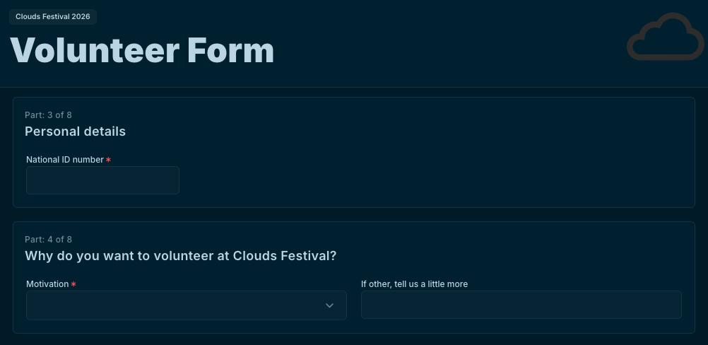
Task: Select the "If other" text field
Action: pyautogui.click(x=521, y=305)
